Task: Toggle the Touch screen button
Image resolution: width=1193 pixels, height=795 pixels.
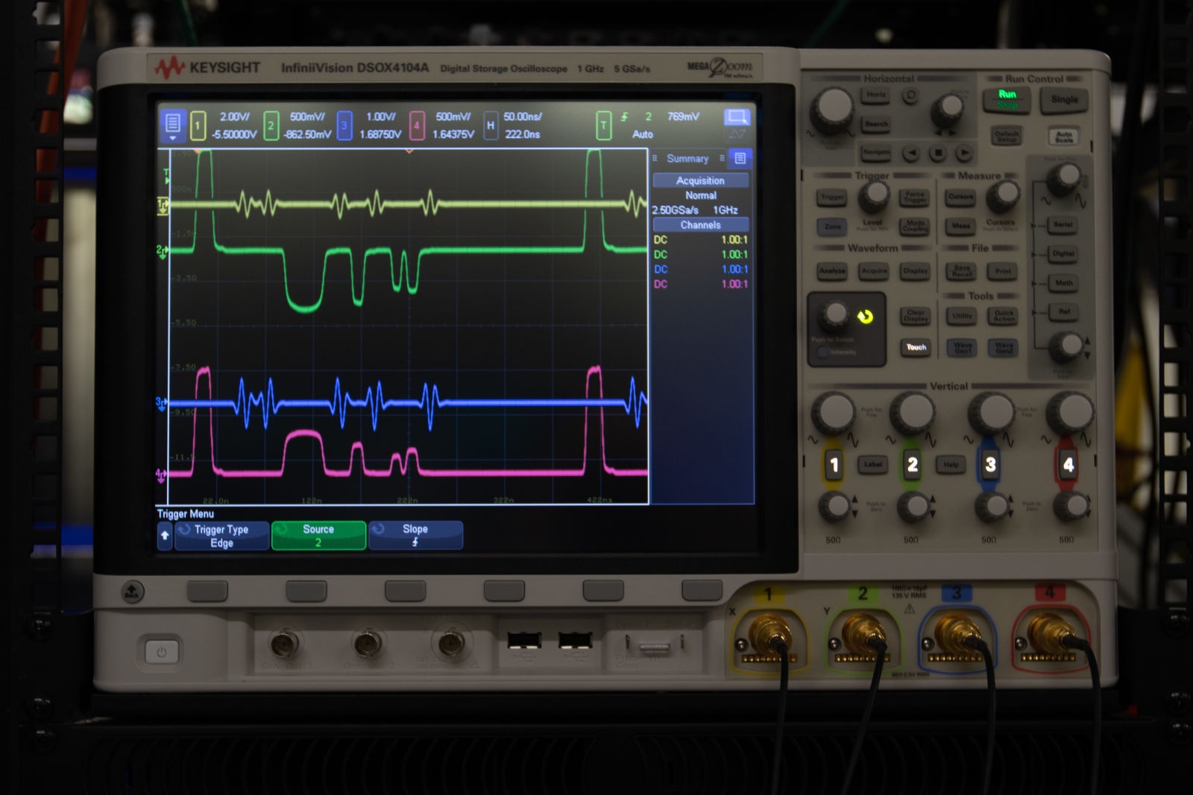Action: tap(916, 347)
